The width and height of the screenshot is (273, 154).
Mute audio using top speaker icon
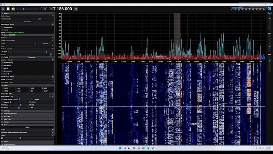(13, 9)
